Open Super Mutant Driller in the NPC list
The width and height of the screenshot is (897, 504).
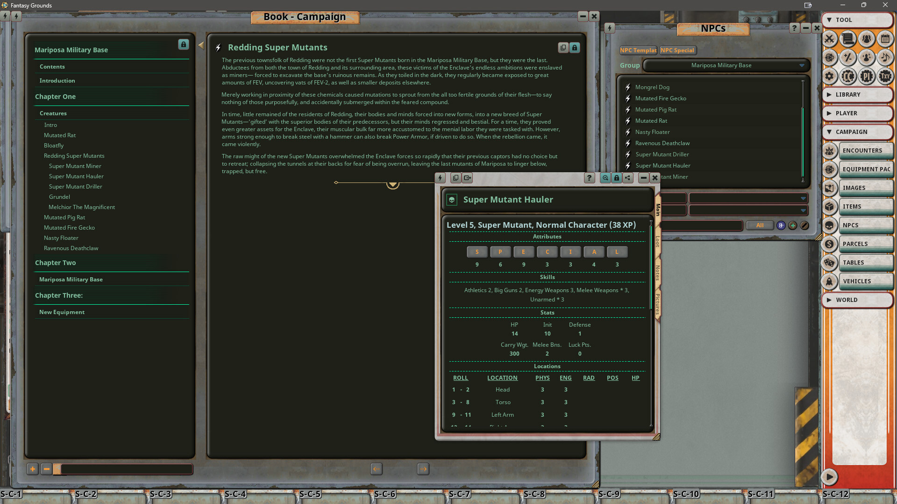662,154
